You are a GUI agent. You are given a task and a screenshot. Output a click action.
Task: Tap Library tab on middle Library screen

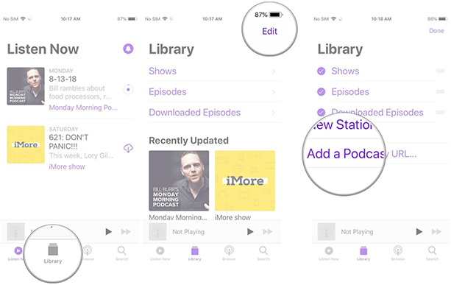(195, 253)
